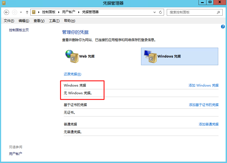Open 用户帐户 link under 另请参阅
Image resolution: width=227 pixels, height=163 pixels.
pyautogui.click(x=16, y=154)
